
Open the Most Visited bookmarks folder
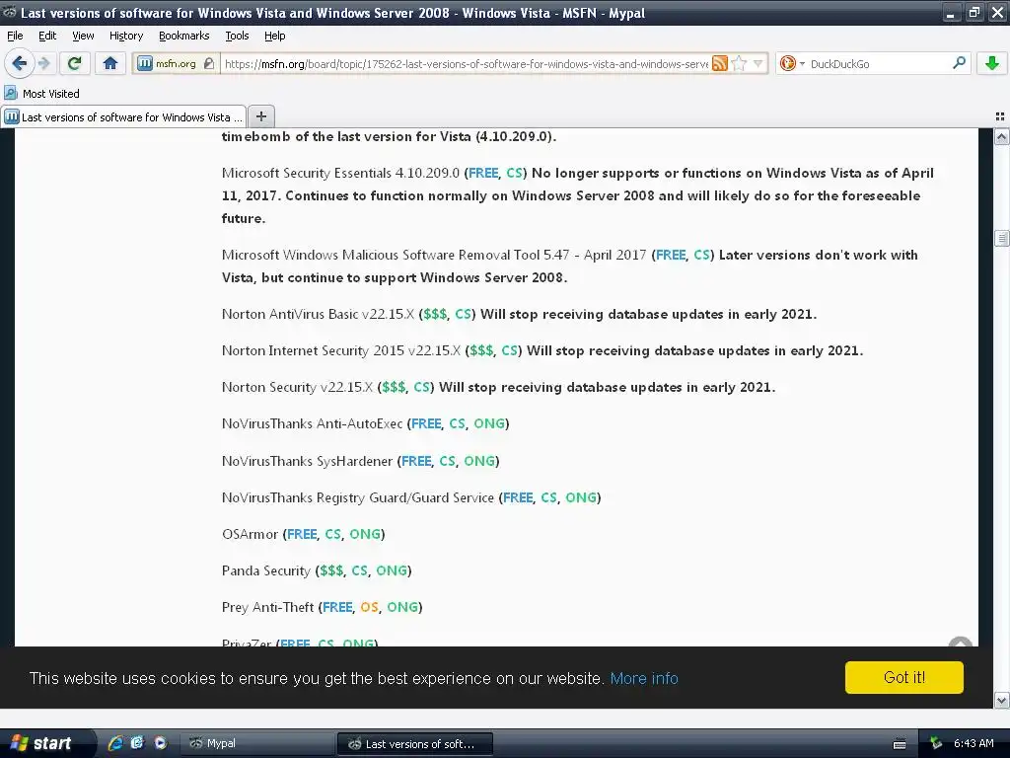42,94
